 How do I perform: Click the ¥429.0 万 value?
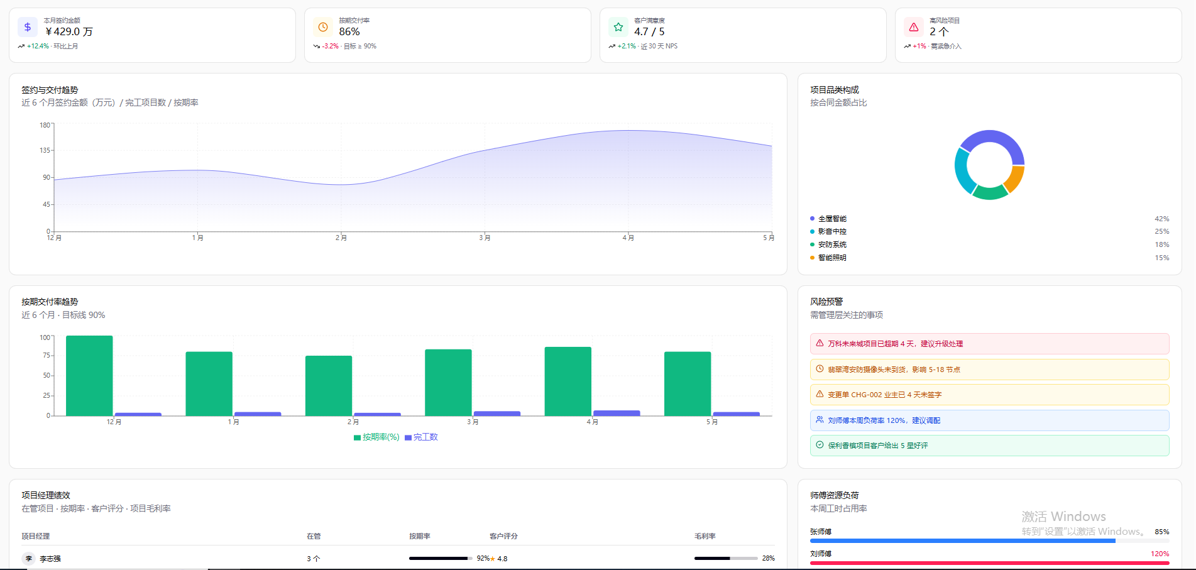[69, 31]
